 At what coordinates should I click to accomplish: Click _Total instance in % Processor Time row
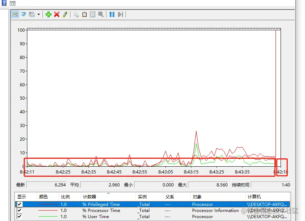pyautogui.click(x=144, y=211)
